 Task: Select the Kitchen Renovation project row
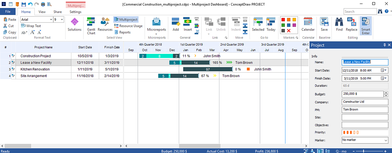62,69
